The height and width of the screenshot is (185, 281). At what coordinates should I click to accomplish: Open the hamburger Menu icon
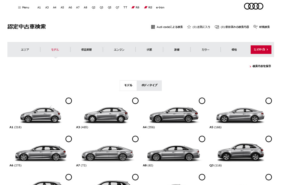[19, 7]
